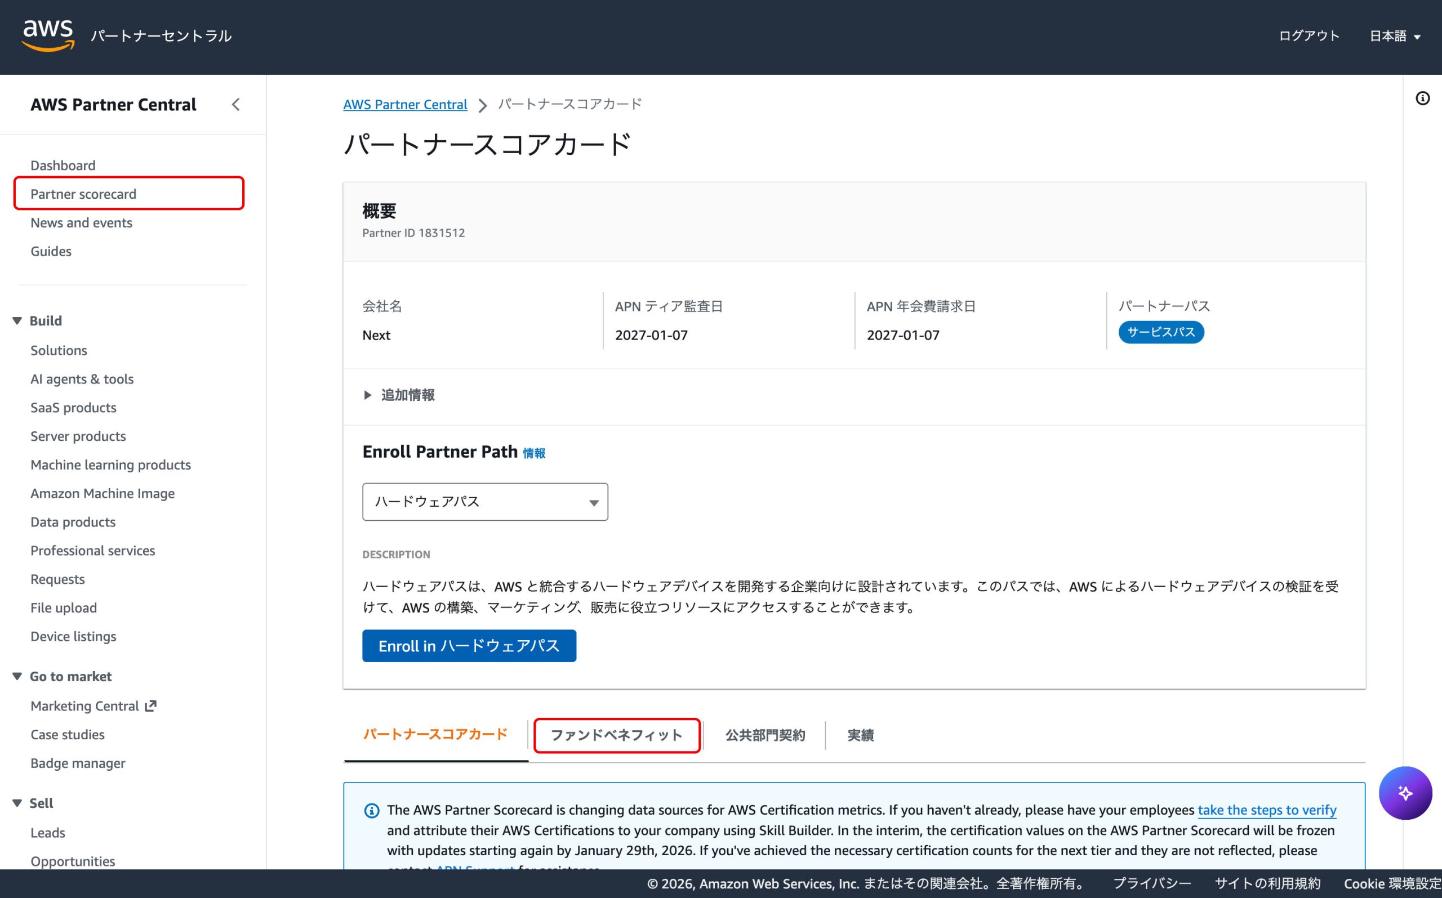Click the breadcrumb chevron separator arrow
1442x898 pixels.
tap(482, 106)
